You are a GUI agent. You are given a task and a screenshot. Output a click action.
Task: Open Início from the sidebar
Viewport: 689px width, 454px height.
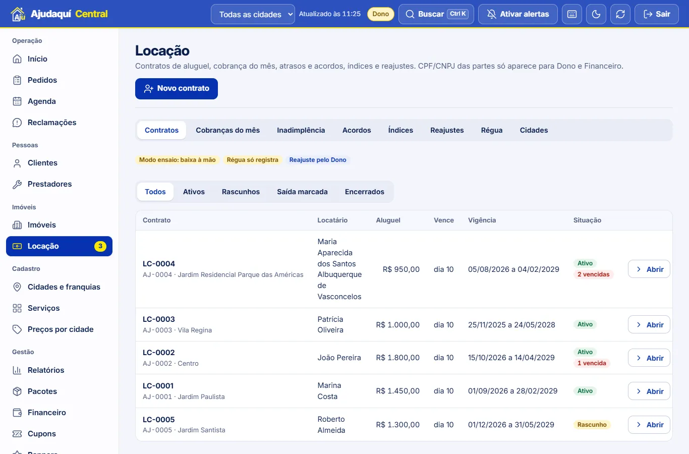pos(60,59)
